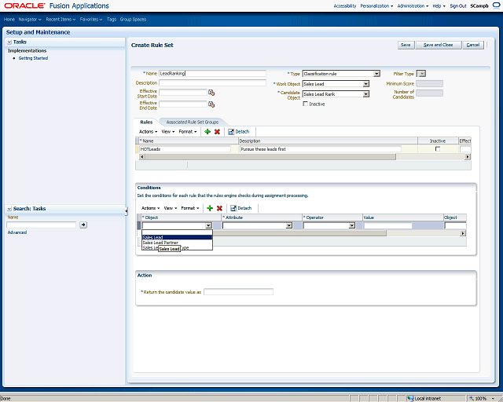
Task: Collapse the left pane with the splitter arrow
Action: (127, 211)
